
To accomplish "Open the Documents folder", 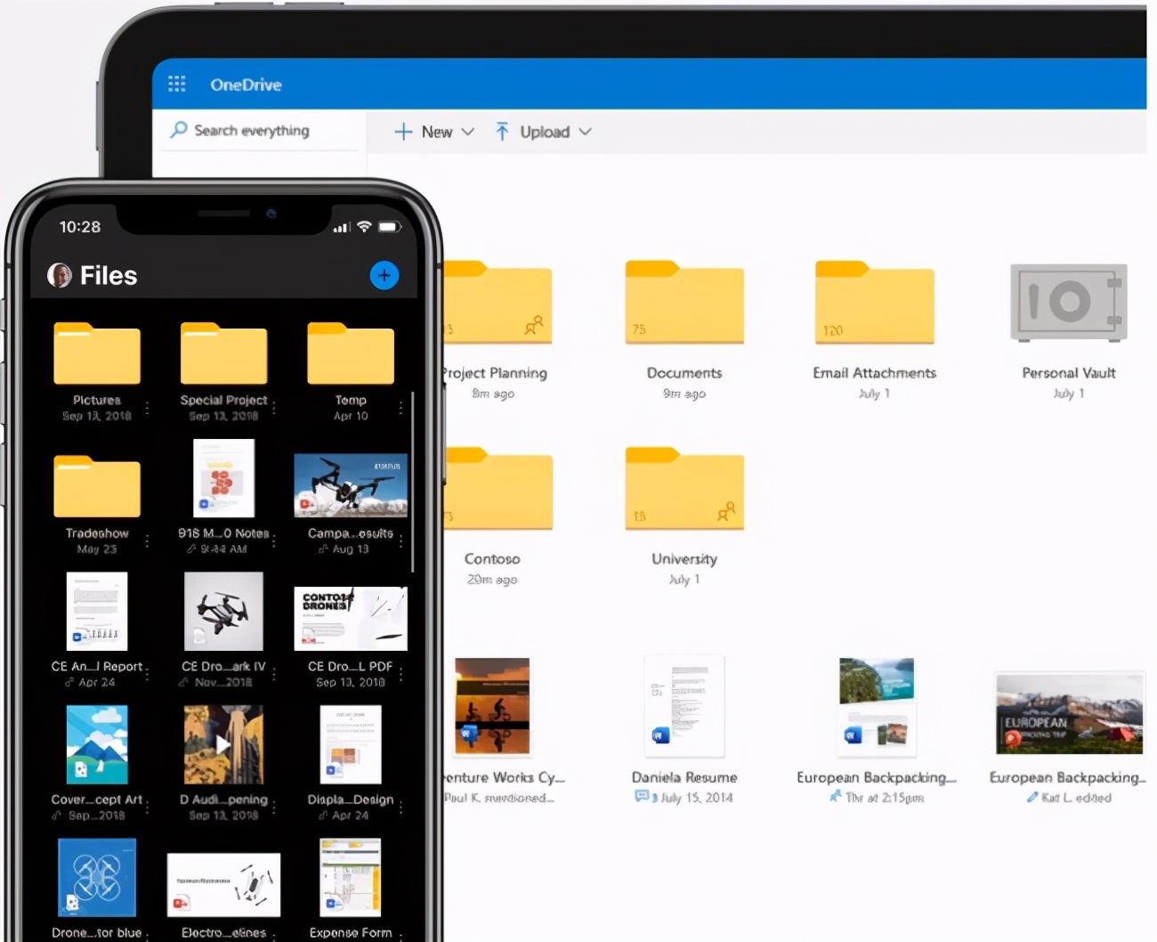I will coord(684,302).
